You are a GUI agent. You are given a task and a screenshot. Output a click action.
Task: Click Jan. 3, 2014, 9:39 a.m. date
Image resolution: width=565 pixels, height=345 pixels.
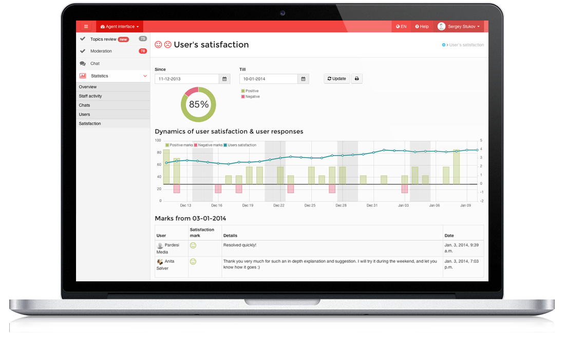pyautogui.click(x=462, y=248)
